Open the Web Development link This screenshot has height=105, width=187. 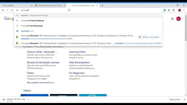coord(79,62)
